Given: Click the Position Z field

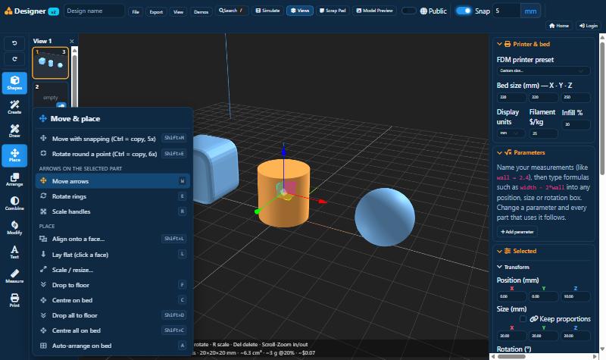Looking at the screenshot, I should (576, 296).
